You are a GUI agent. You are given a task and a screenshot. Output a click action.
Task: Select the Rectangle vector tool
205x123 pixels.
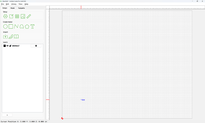pyautogui.click(x=11, y=26)
